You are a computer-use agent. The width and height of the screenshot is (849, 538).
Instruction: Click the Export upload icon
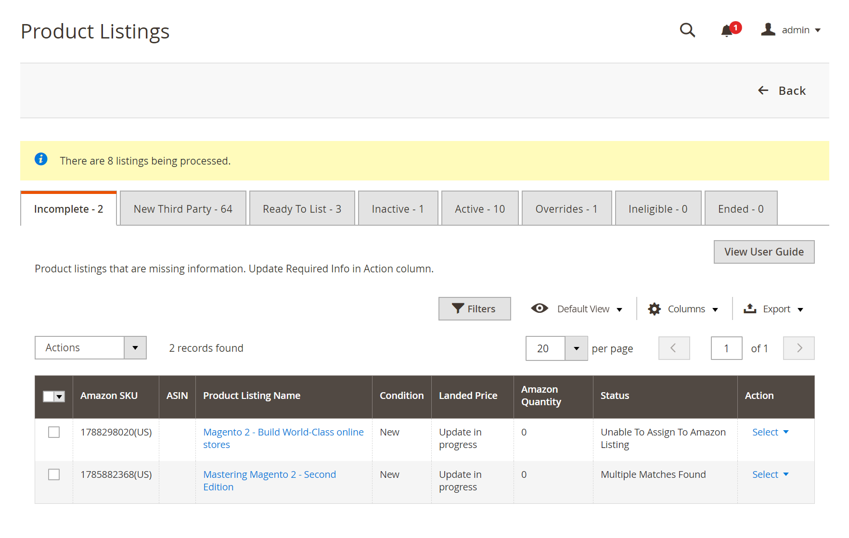pos(750,308)
